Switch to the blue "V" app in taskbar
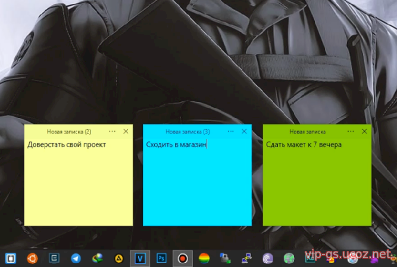Screen dimensions: 397x267 click(140, 259)
